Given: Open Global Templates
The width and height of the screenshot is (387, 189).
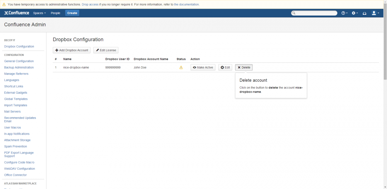Looking at the screenshot, I should pos(16,99).
